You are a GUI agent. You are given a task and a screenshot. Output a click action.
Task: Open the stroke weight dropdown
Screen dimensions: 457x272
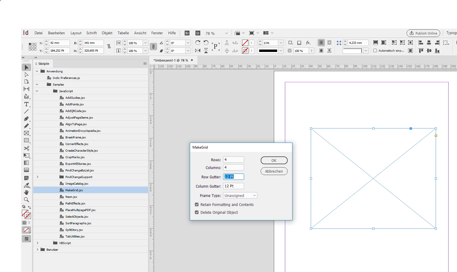click(281, 43)
